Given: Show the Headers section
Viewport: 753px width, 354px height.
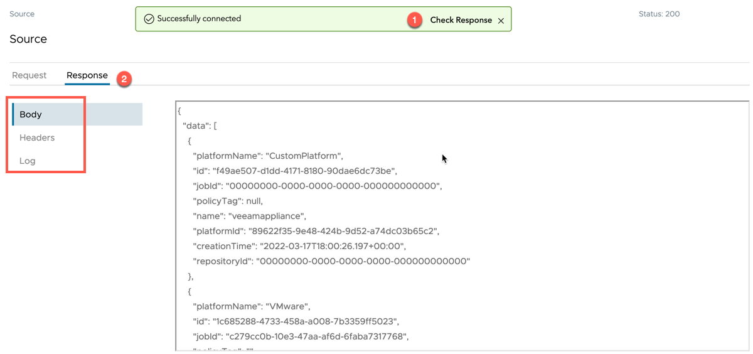Looking at the screenshot, I should (x=37, y=137).
